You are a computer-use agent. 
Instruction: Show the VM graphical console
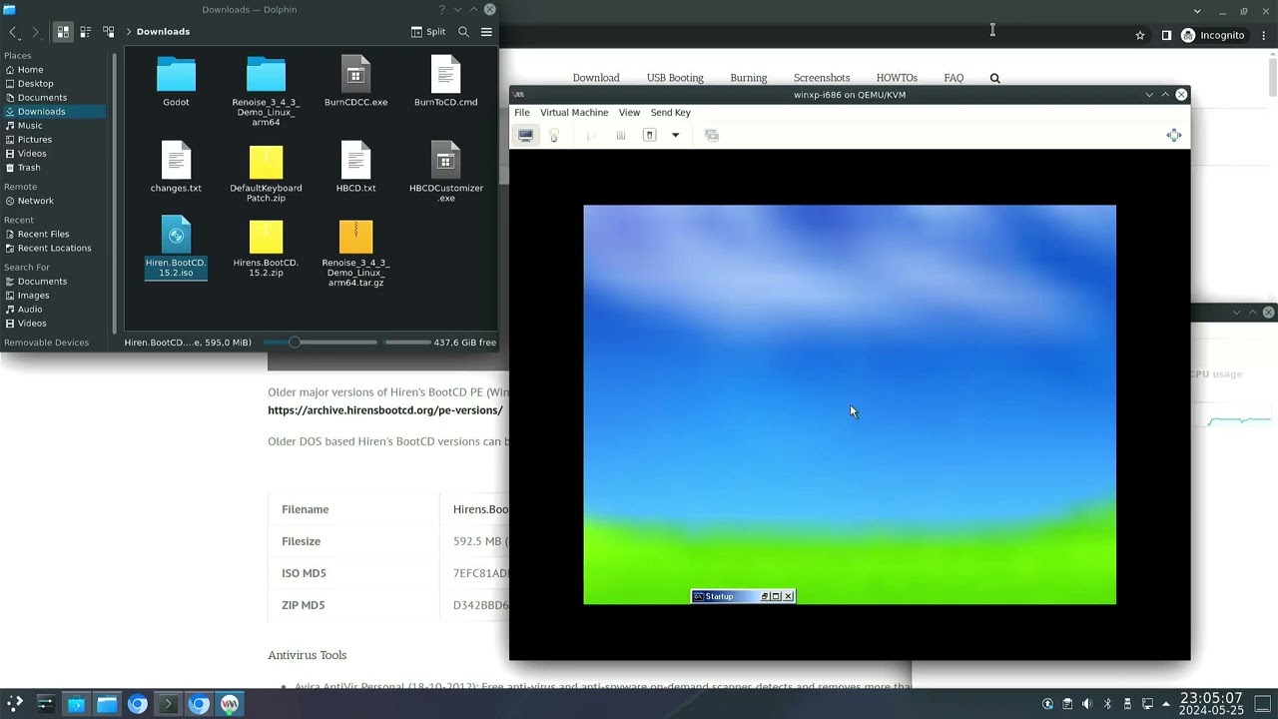coord(526,135)
